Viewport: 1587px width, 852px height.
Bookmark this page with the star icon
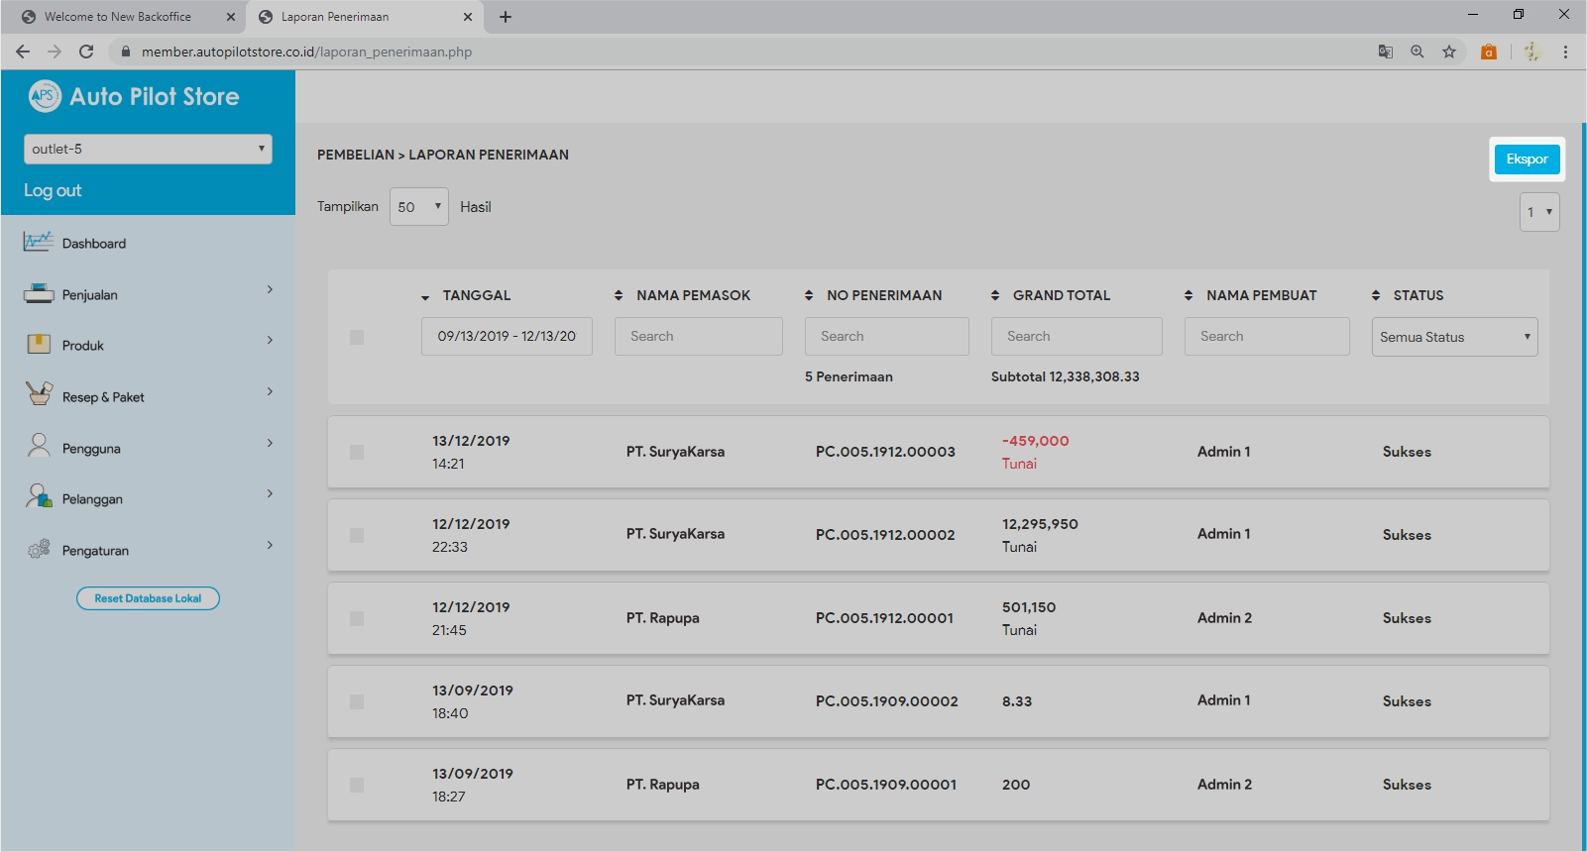(x=1449, y=52)
